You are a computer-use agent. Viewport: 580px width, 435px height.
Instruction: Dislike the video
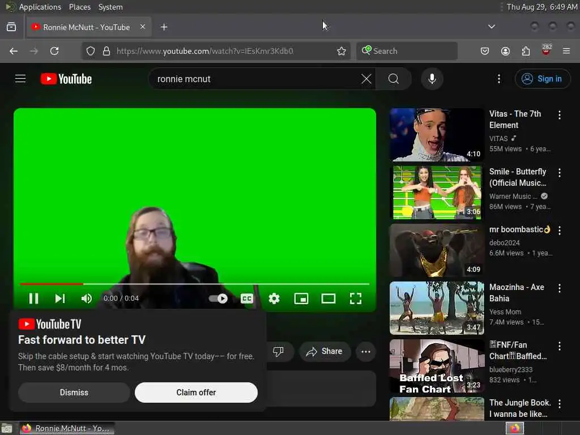278,351
